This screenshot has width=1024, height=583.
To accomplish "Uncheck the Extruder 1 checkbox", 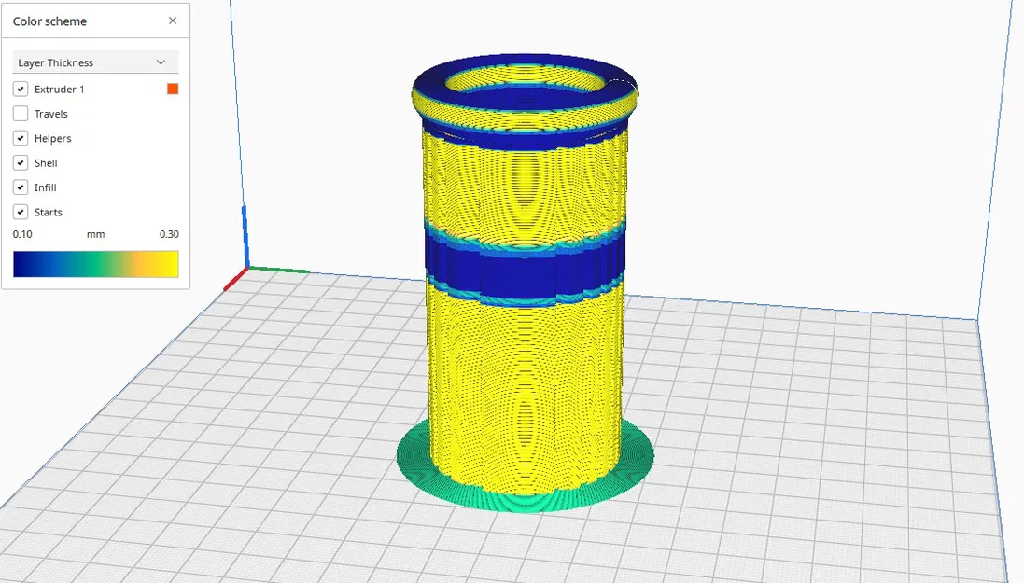I will click(x=21, y=89).
